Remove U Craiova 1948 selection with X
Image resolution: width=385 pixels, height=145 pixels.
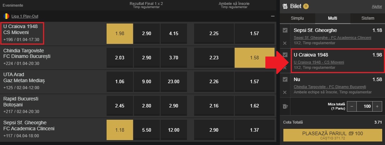pos(285,67)
